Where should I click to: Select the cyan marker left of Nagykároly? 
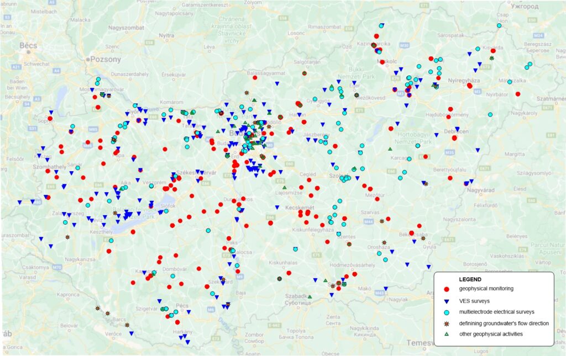pyautogui.click(x=490, y=115)
